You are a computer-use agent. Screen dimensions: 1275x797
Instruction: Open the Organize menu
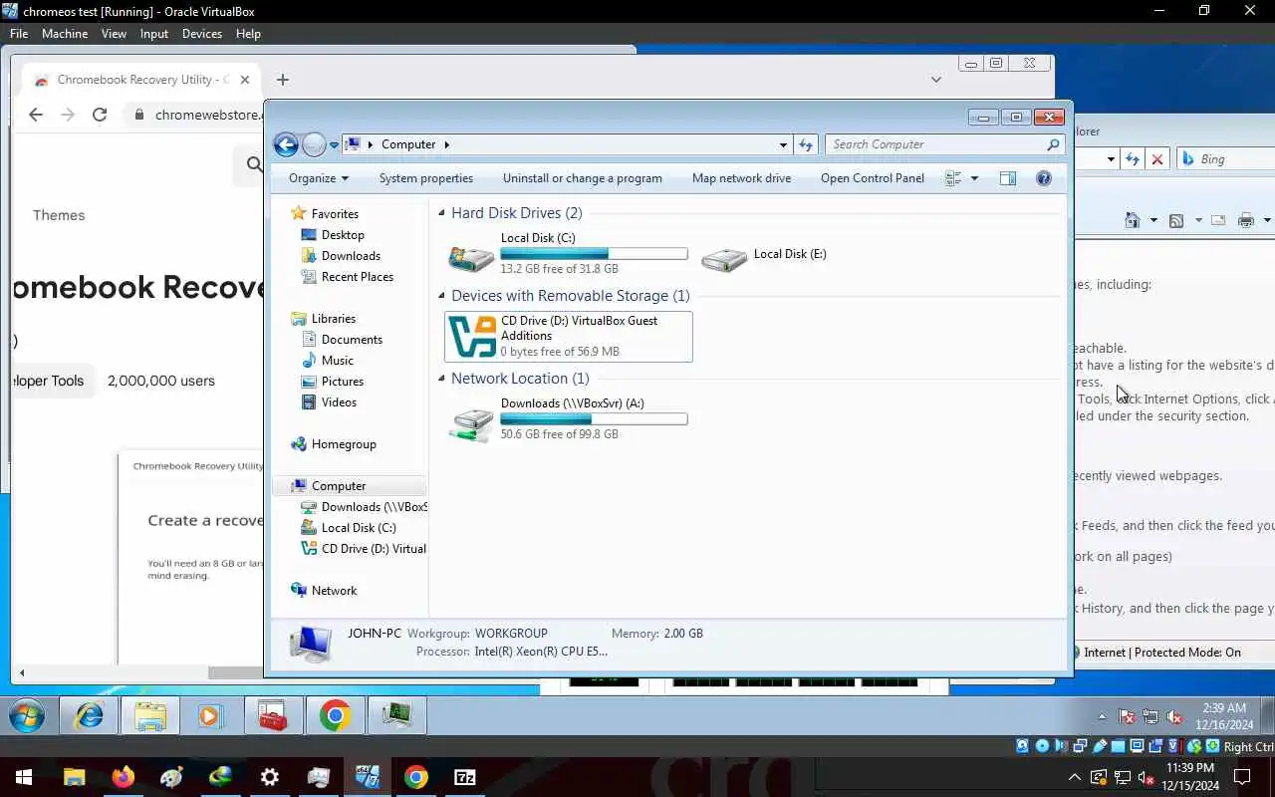[x=319, y=178]
